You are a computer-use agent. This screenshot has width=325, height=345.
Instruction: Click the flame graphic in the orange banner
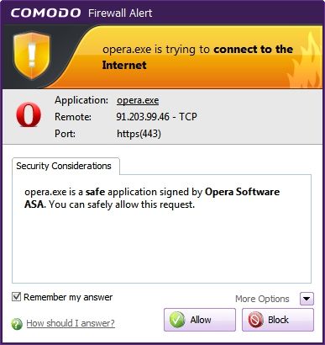point(305,61)
